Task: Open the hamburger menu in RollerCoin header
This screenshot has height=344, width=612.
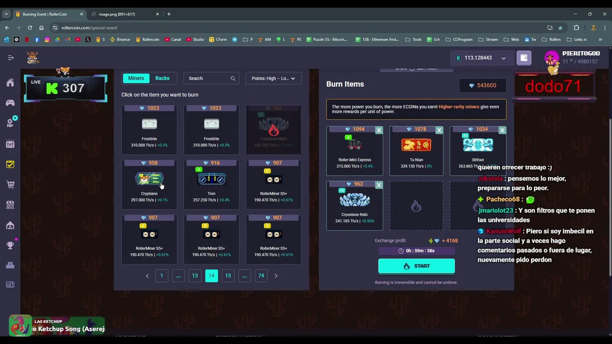Action: (11, 58)
